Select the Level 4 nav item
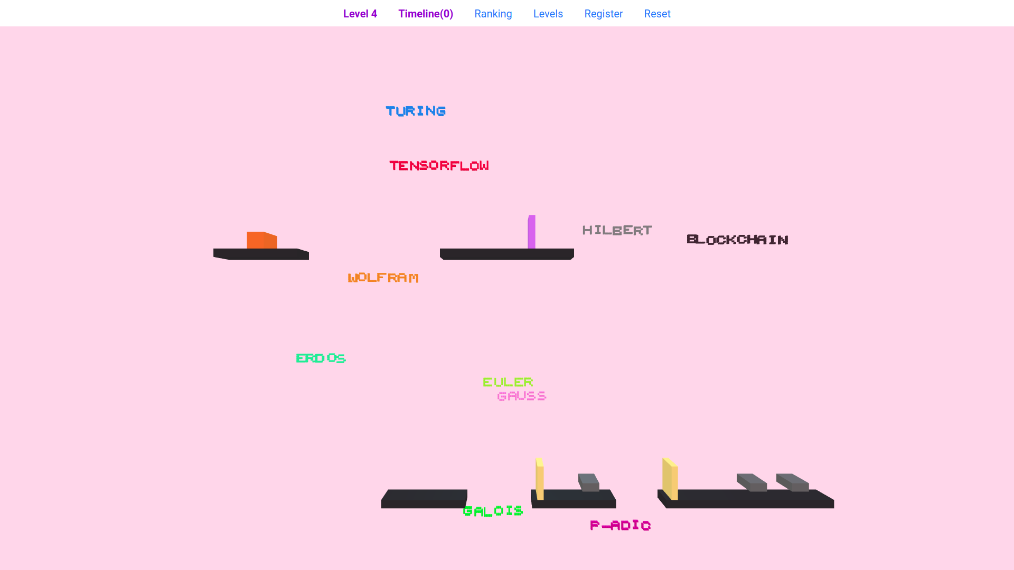Viewport: 1014px width, 570px height. point(360,14)
